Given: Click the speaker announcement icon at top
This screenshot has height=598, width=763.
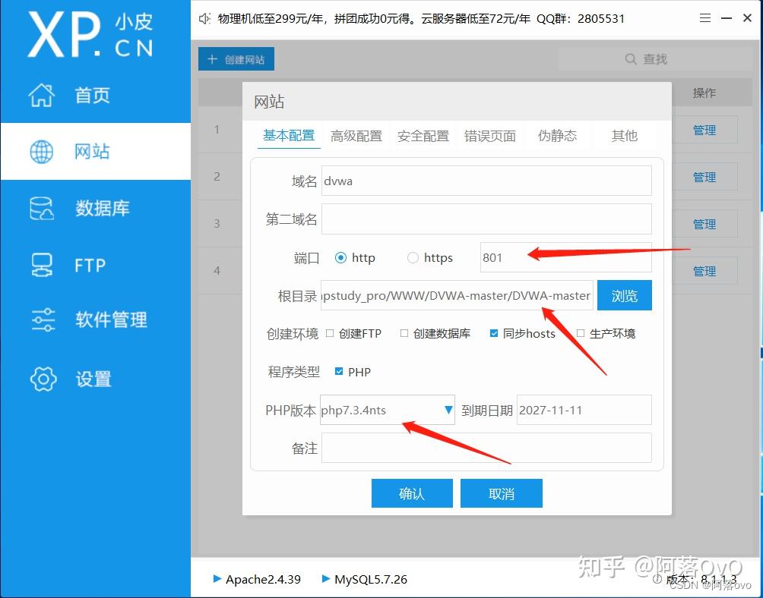Looking at the screenshot, I should click(x=205, y=18).
